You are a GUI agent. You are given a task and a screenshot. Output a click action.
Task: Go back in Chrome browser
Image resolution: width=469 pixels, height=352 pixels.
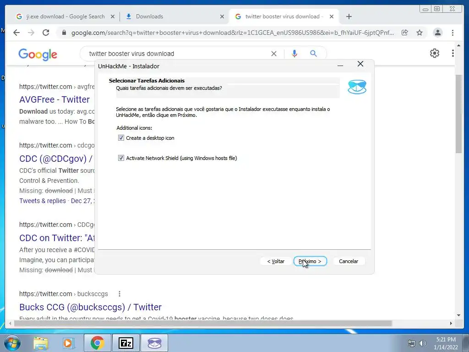pyautogui.click(x=16, y=33)
